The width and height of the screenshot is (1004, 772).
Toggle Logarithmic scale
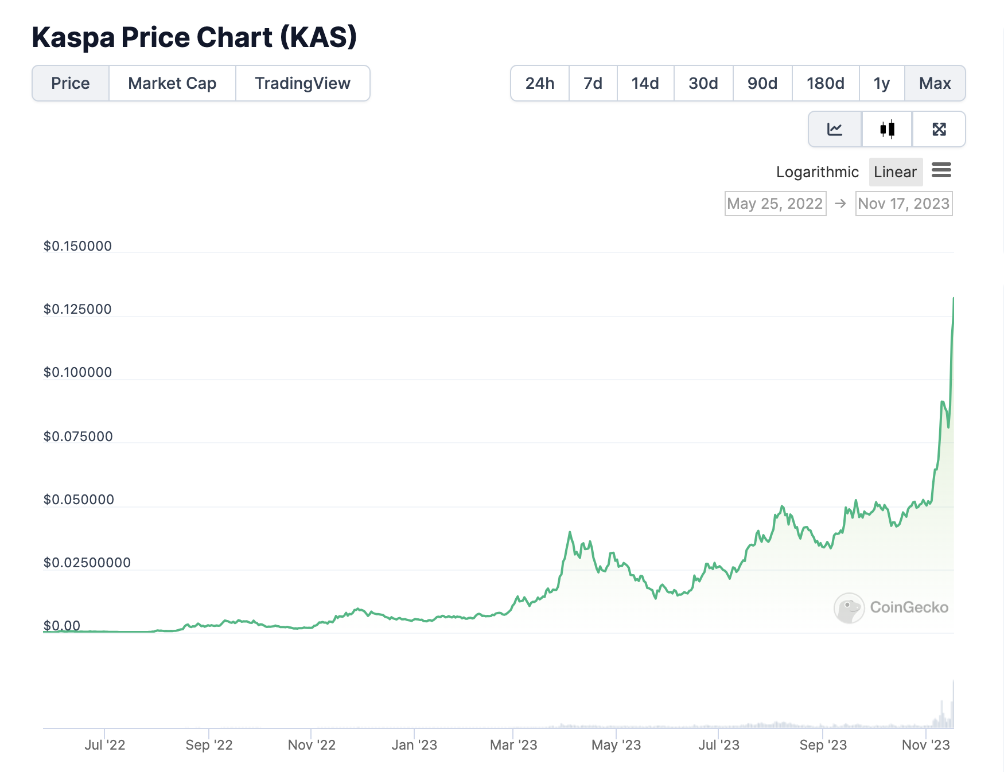pos(817,172)
